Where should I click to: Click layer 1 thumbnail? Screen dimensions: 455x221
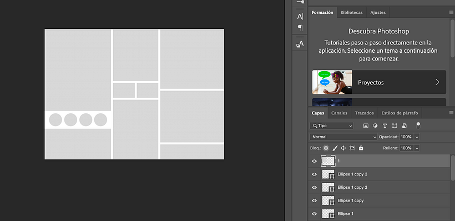click(x=328, y=161)
